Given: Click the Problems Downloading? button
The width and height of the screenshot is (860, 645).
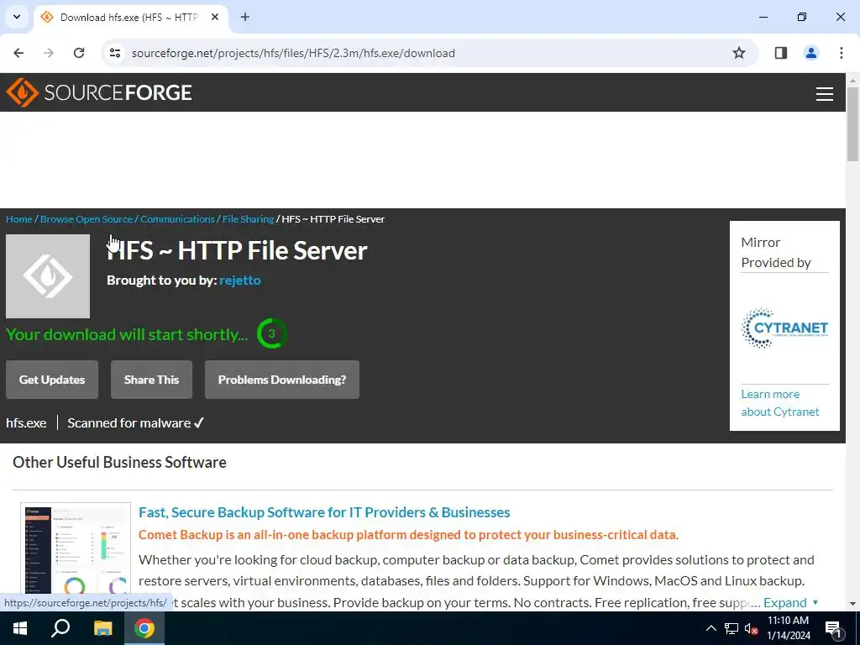Looking at the screenshot, I should click(282, 380).
